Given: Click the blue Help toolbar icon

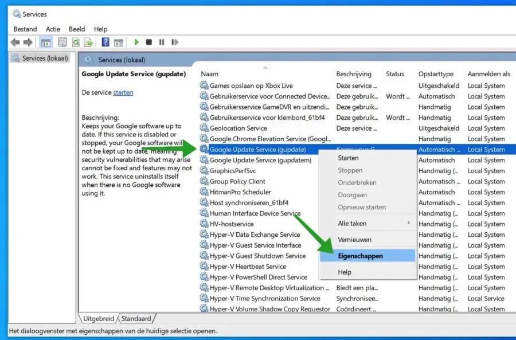Looking at the screenshot, I should tap(105, 42).
